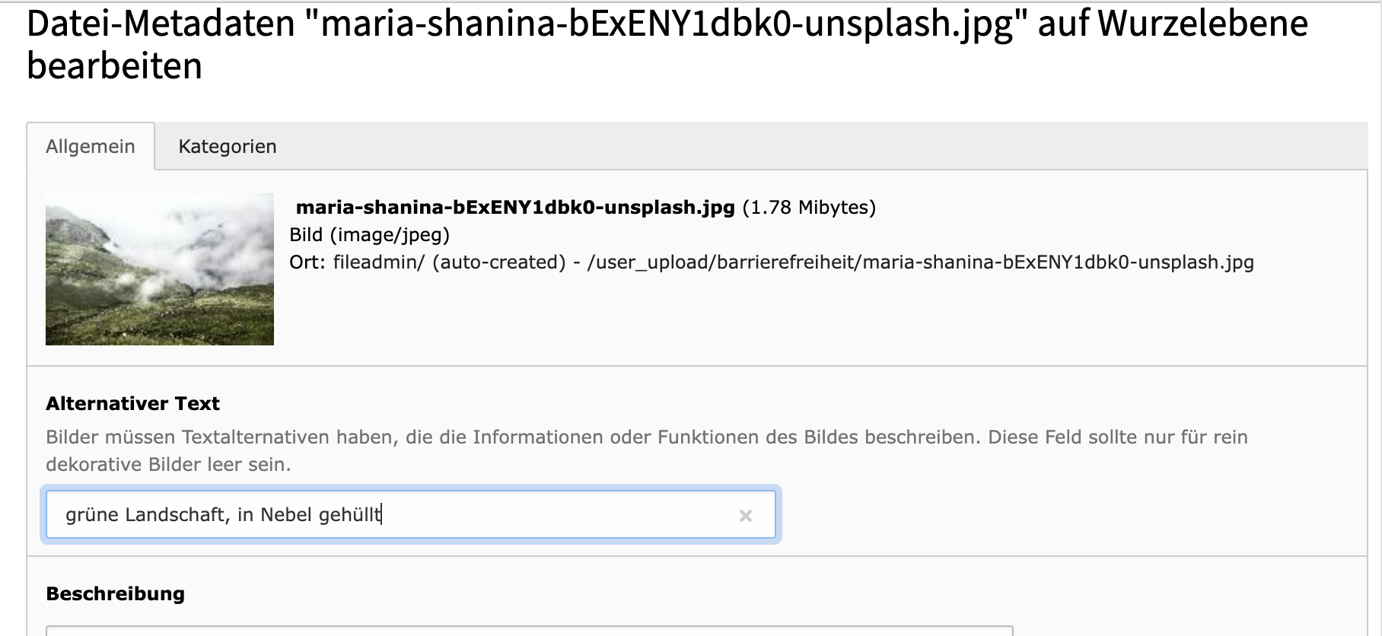Clear the Alternativer Text field with the x icon
This screenshot has height=636, width=1382.
click(x=745, y=516)
